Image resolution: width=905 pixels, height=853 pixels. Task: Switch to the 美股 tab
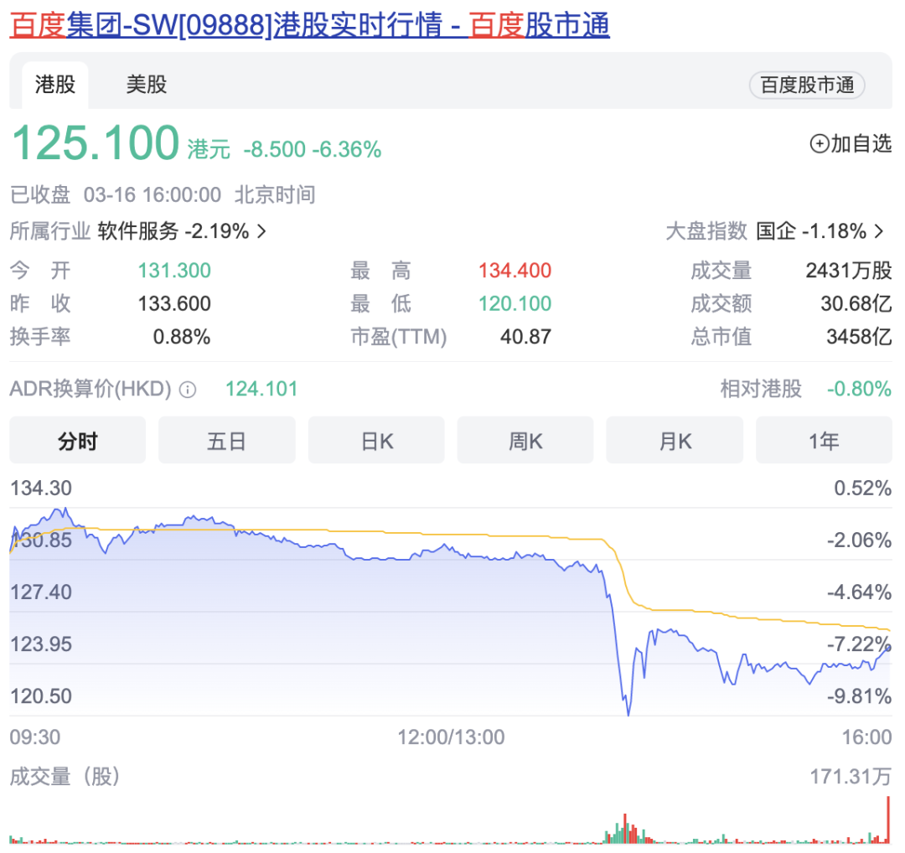(x=147, y=85)
